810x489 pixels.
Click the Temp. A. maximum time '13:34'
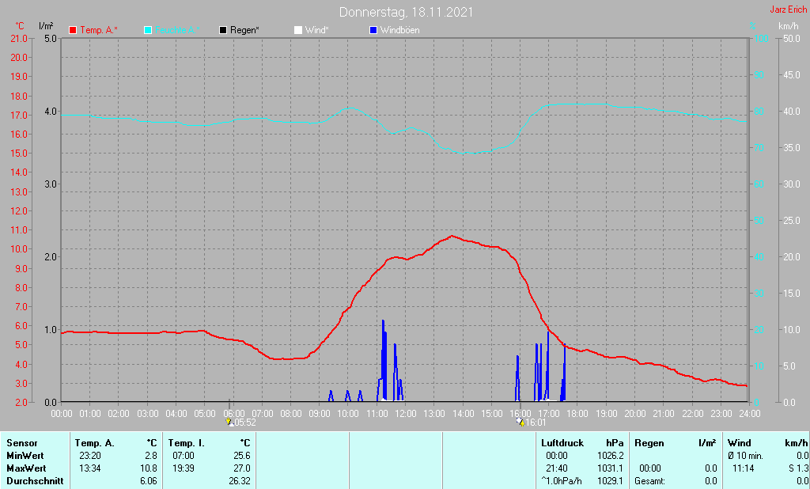tap(90, 468)
